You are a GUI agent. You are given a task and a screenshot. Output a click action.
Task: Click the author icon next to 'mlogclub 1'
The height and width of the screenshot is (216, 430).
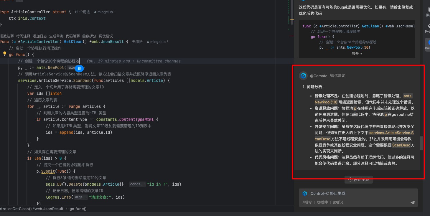pos(95,12)
